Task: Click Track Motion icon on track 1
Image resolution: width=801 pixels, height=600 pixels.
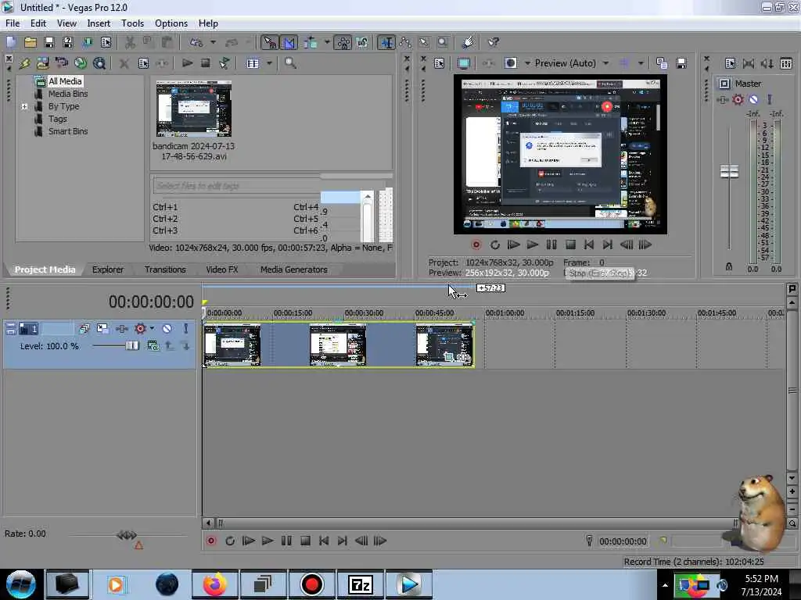Action: coord(102,329)
